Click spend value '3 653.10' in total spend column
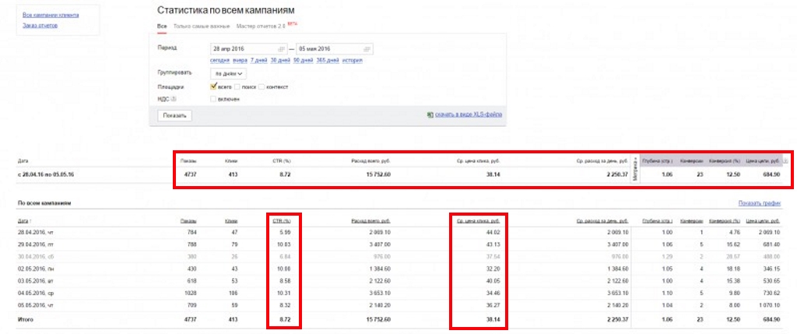This screenshot has height=334, width=797. pyautogui.click(x=380, y=294)
